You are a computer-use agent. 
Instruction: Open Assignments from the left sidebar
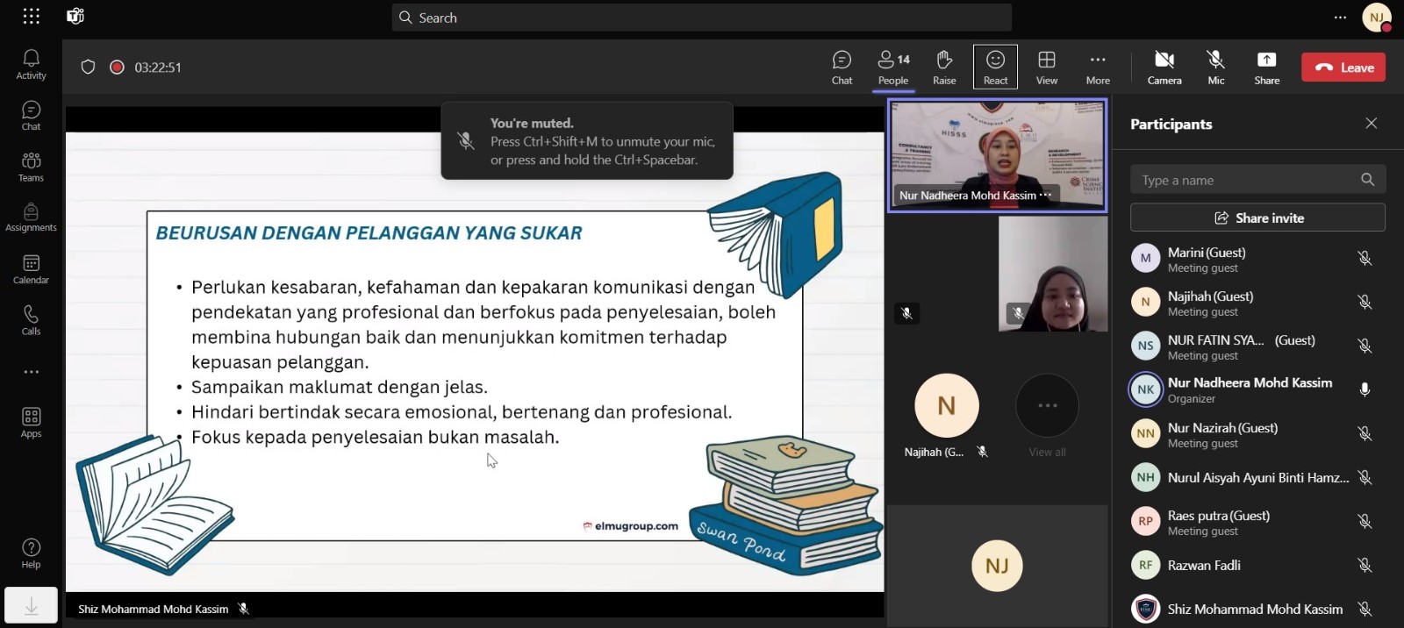[31, 218]
